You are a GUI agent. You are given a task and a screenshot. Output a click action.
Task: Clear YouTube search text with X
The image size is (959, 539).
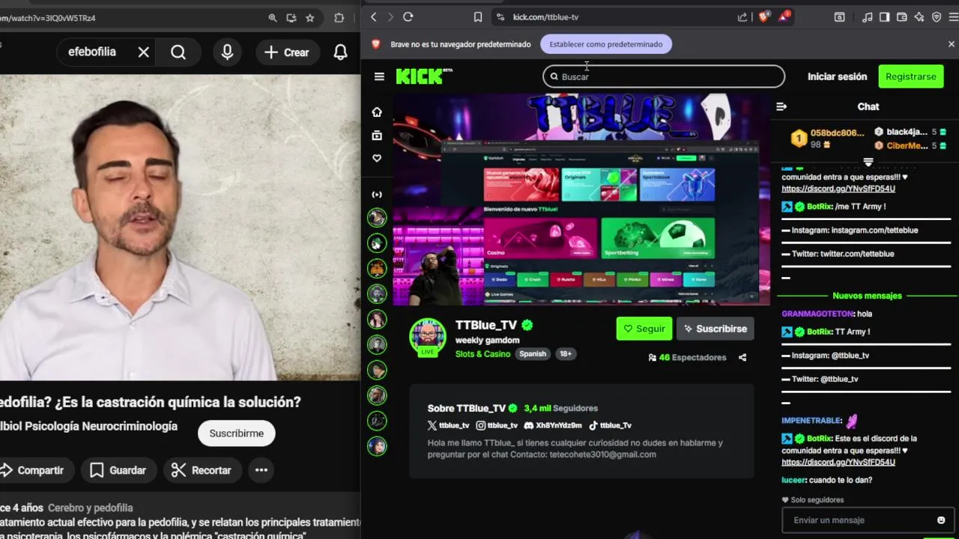[144, 52]
